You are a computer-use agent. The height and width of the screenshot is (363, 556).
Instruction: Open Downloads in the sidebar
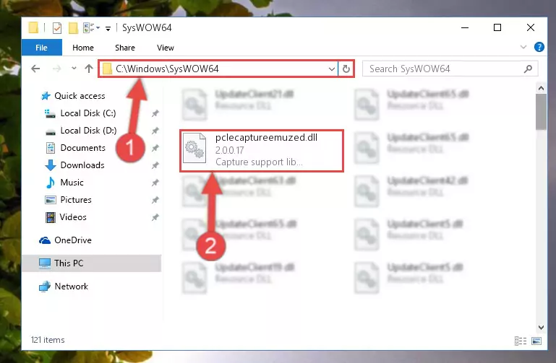coord(74,165)
